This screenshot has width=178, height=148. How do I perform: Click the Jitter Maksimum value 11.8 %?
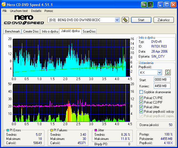click(125, 139)
